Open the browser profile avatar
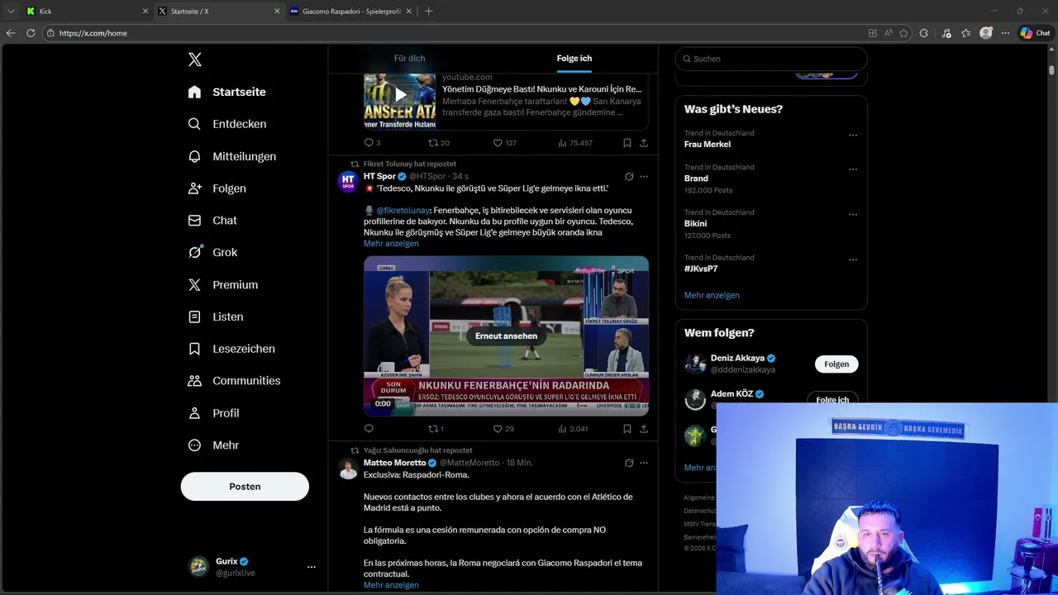Image resolution: width=1058 pixels, height=595 pixels. click(986, 33)
